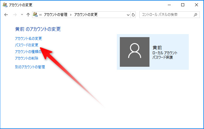This screenshot has width=204, height=129.
Task: Refresh the page with the refresh button
Action: [133, 15]
